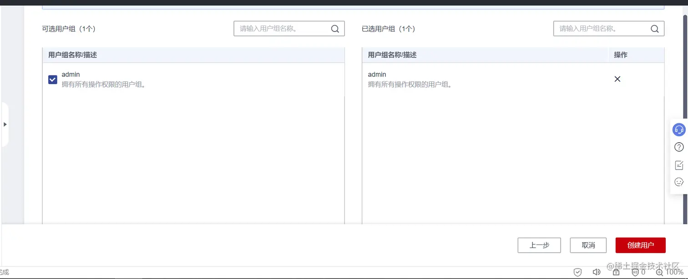688x279 pixels.
Task: Click admin name in available groups list
Action: pos(71,75)
